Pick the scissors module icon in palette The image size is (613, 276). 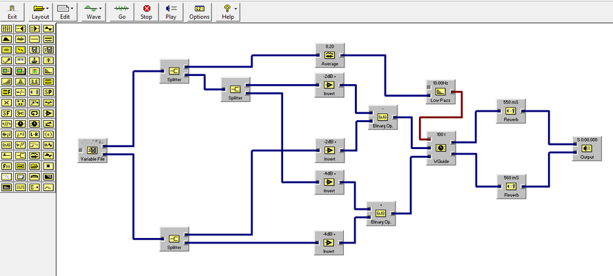pyautogui.click(x=20, y=113)
